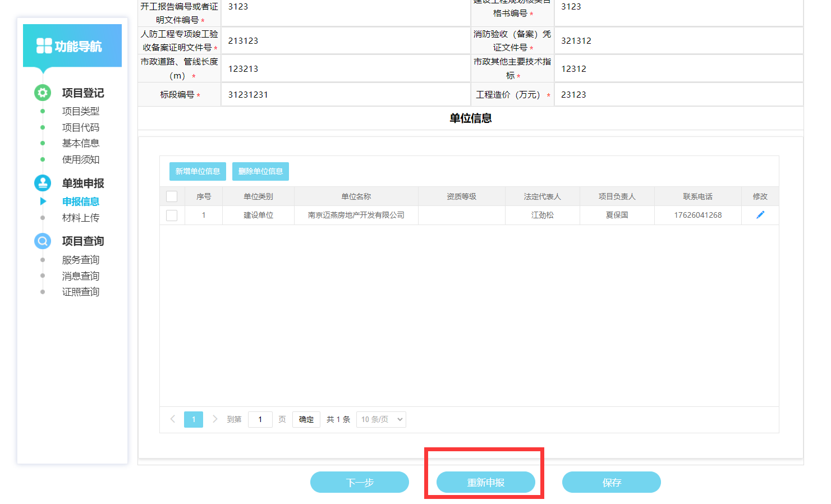Click the pencil edit icon in table row

click(x=760, y=215)
